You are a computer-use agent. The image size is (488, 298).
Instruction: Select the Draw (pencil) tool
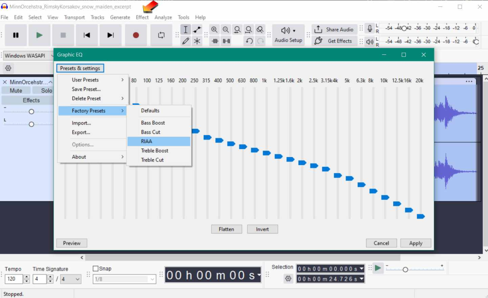pos(186,41)
